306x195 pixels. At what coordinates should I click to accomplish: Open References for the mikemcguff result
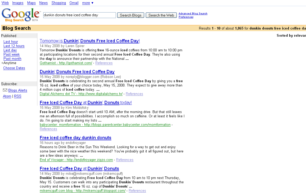tap(137, 191)
